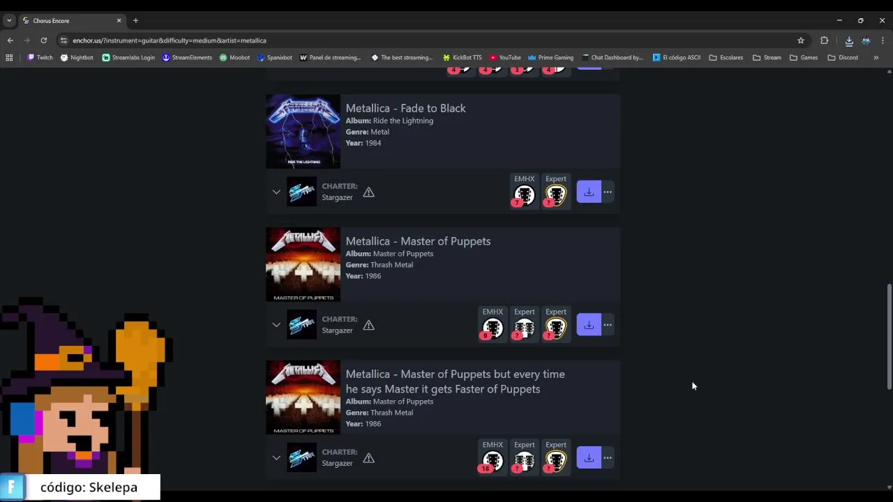The image size is (893, 502).
Task: Open the browser downloads panel
Action: coord(849,40)
